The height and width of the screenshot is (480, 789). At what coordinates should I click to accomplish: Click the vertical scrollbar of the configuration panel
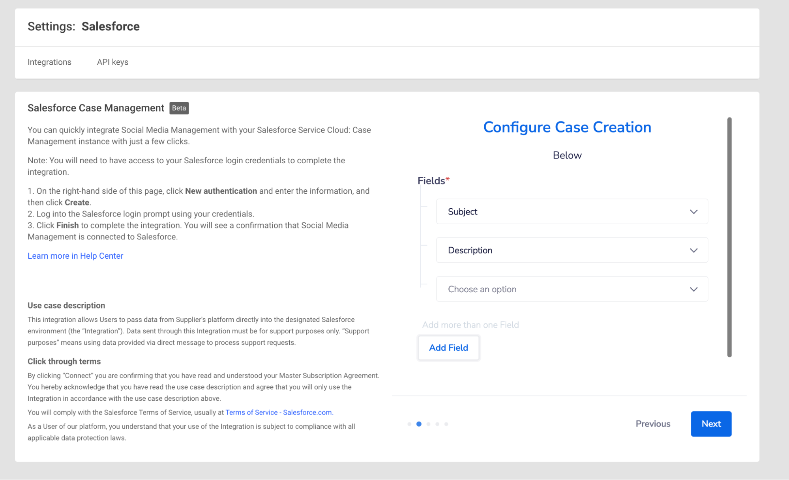[729, 237]
